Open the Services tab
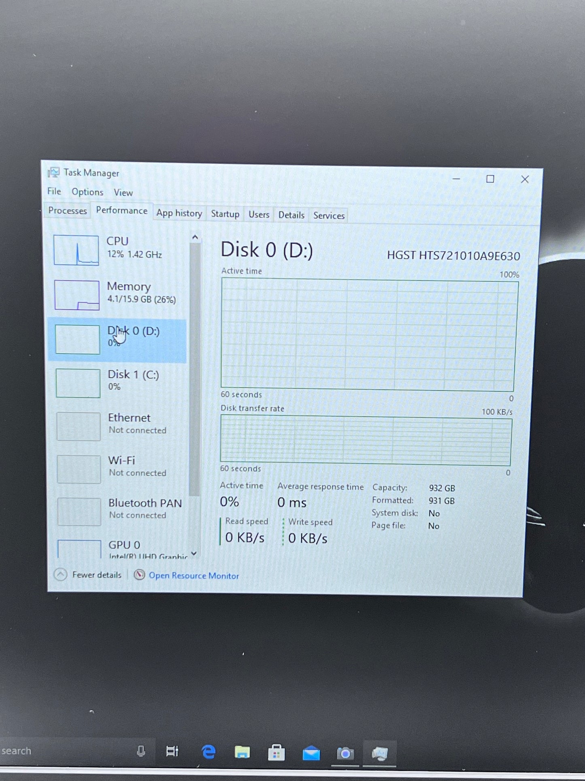Screen dimensions: 585x781 (x=329, y=216)
